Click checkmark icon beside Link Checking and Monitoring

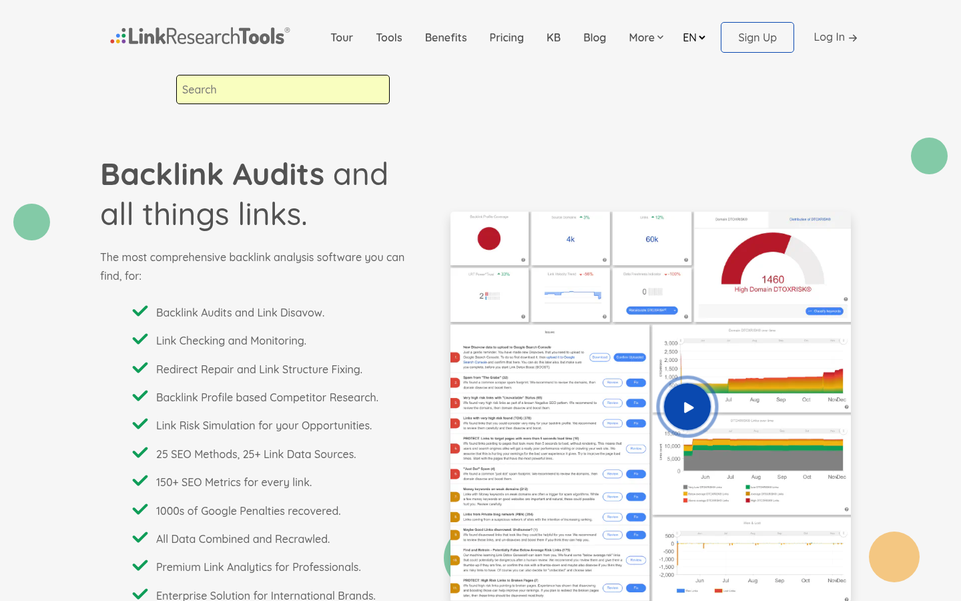140,339
